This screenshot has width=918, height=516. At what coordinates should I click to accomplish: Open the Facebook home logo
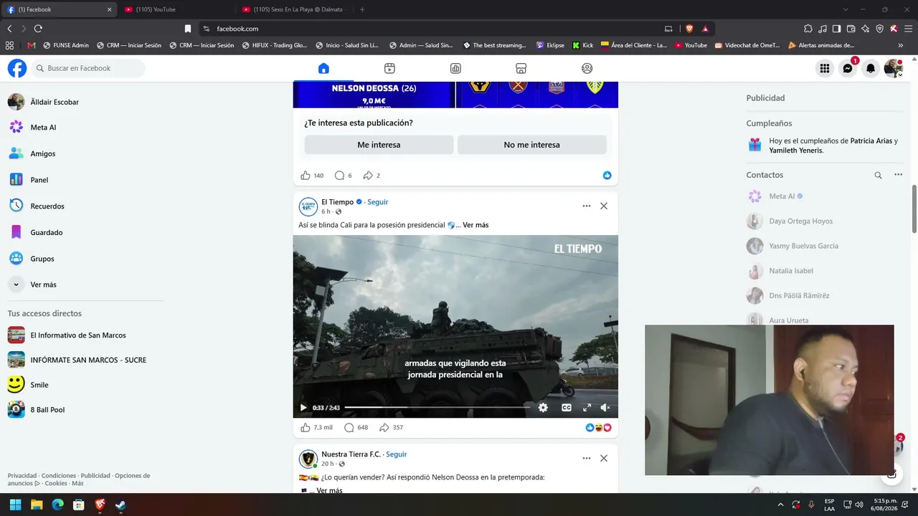(17, 68)
